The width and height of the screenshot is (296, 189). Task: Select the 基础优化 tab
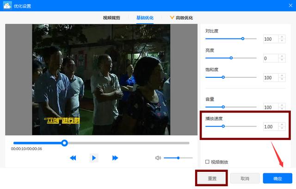(145, 18)
